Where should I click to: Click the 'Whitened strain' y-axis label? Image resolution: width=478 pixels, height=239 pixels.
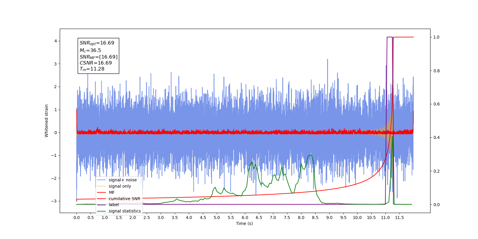pos(47,121)
